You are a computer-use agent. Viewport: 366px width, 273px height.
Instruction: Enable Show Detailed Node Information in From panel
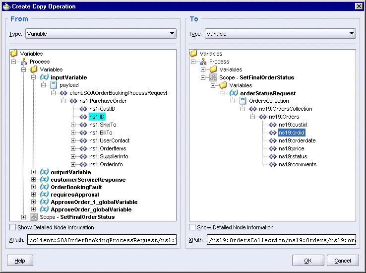(x=13, y=227)
